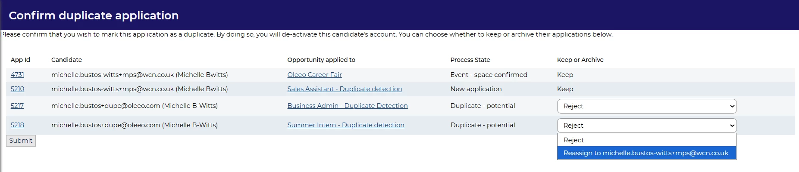
Task: Select Reassign to michelle.bustos-witts+mps@wcn.co.uk option
Action: [646, 153]
